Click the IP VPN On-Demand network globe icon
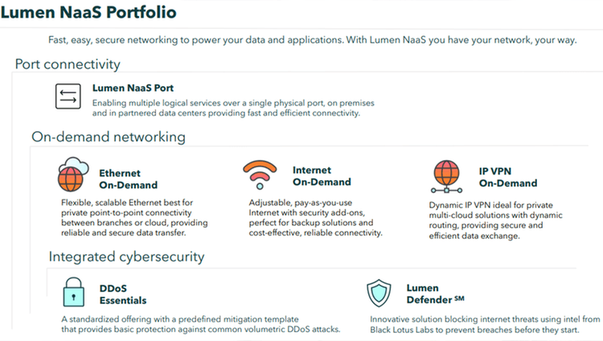 (446, 177)
